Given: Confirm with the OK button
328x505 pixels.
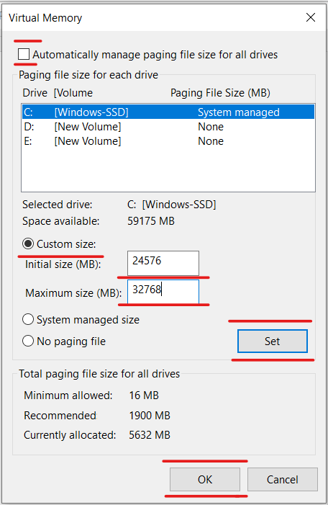Looking at the screenshot, I should click(205, 479).
